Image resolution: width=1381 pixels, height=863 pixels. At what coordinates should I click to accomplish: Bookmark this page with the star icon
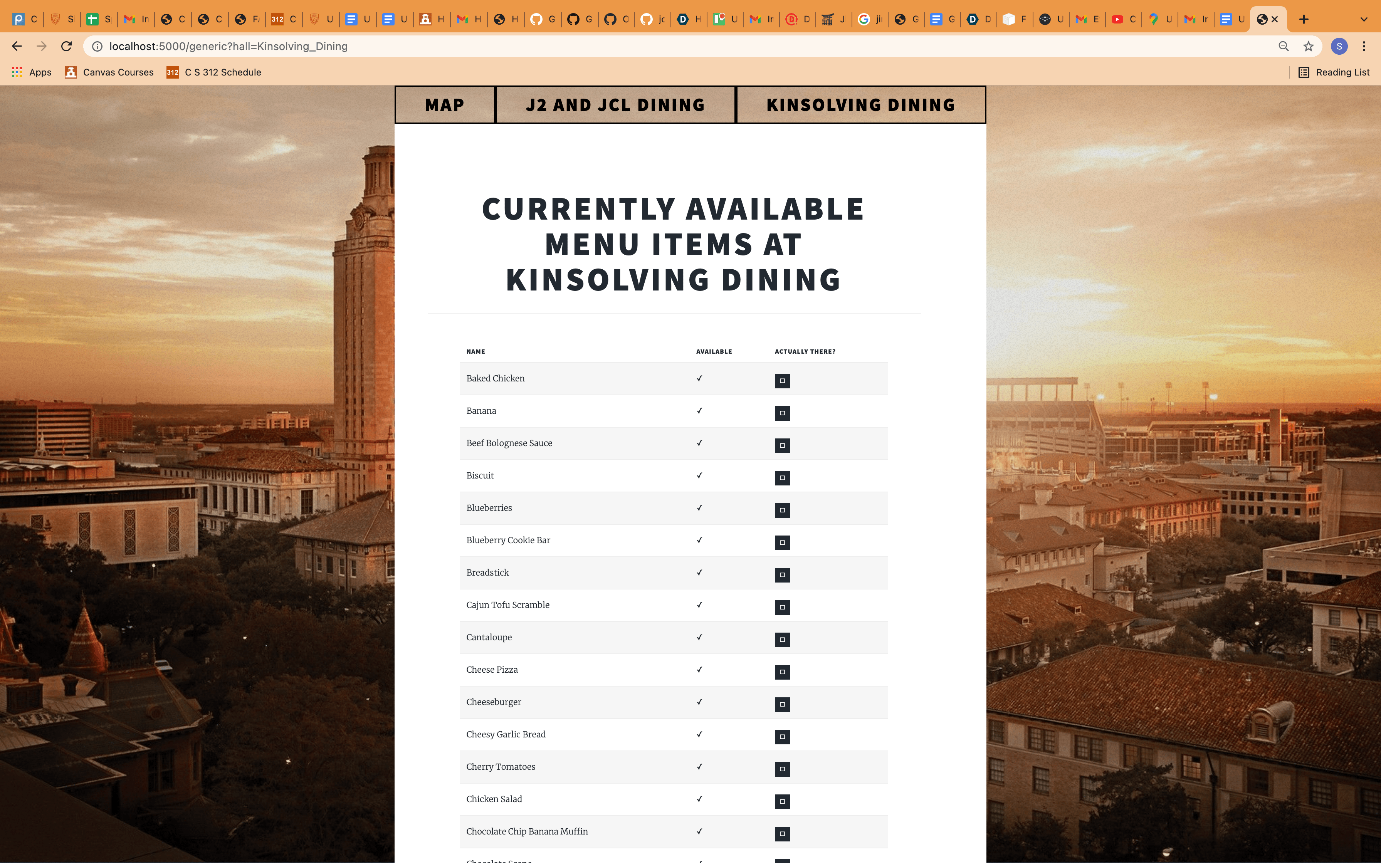coord(1309,46)
